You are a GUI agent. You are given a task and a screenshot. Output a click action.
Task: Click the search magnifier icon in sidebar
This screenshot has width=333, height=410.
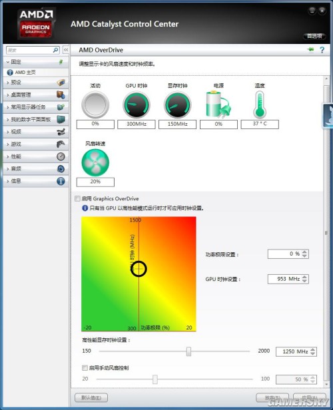click(x=56, y=50)
